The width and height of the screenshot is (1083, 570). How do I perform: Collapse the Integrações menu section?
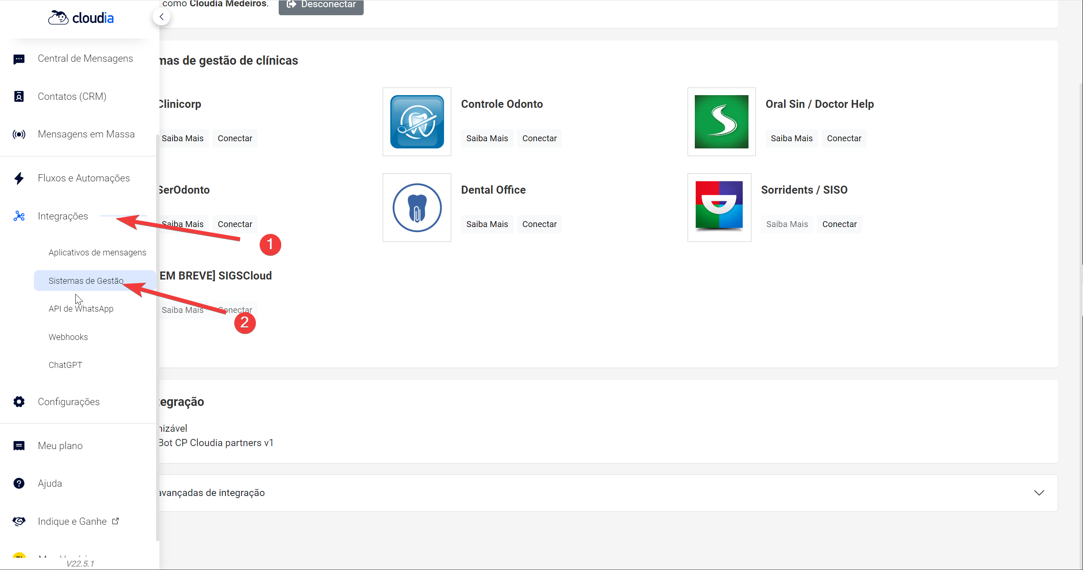coord(63,216)
